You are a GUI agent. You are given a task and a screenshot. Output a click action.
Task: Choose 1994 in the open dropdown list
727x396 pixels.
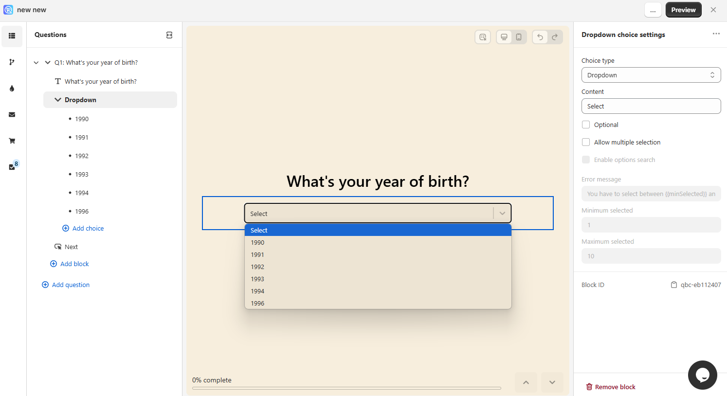pos(378,291)
